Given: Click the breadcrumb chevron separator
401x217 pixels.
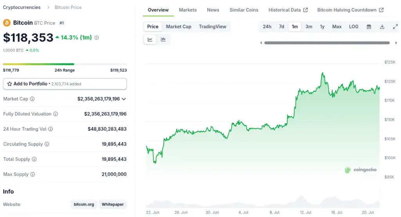Looking at the screenshot, I should click(x=48, y=7).
